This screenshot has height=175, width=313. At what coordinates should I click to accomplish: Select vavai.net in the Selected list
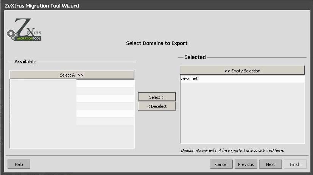tap(189, 79)
